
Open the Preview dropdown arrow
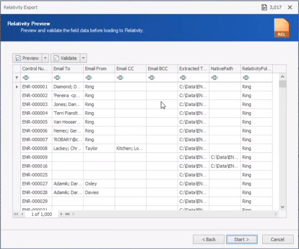[x=45, y=58]
